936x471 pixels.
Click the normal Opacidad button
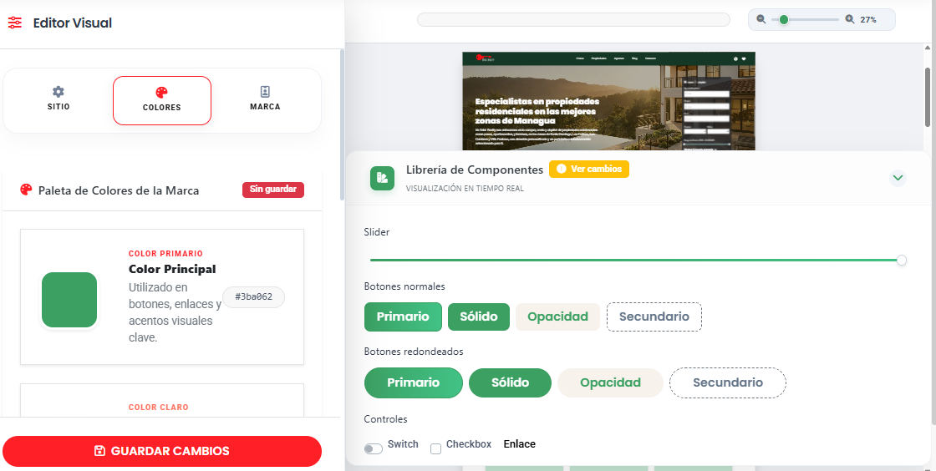coord(557,317)
